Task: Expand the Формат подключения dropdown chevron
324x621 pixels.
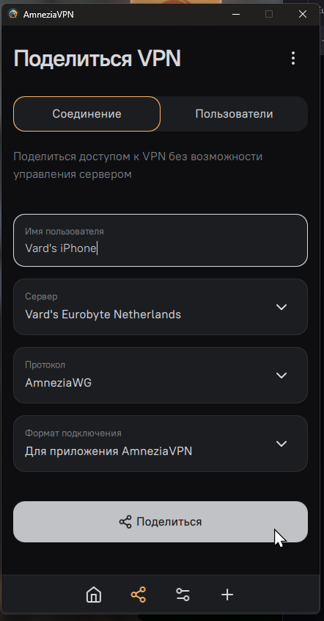Action: pyautogui.click(x=281, y=444)
